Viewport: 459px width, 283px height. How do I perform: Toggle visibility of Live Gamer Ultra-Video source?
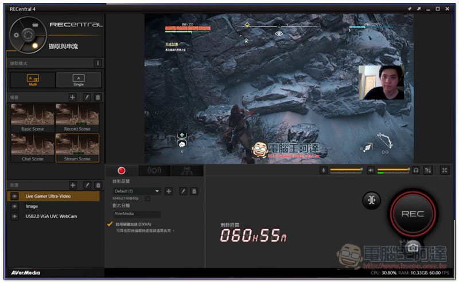point(14,196)
